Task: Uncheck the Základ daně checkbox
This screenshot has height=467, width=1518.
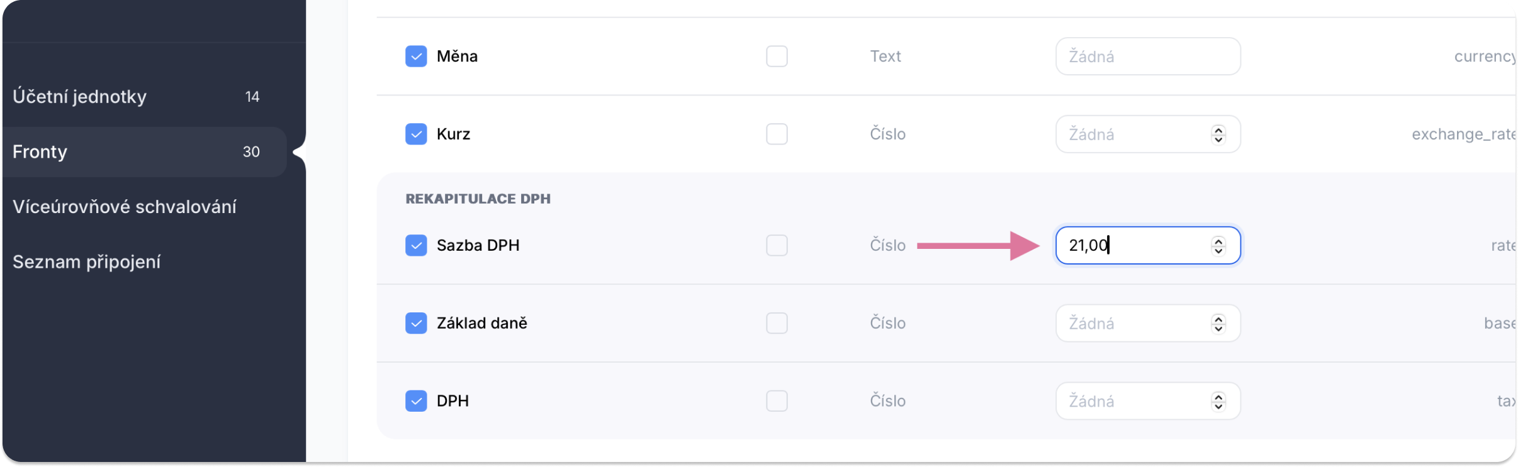Action: [416, 323]
